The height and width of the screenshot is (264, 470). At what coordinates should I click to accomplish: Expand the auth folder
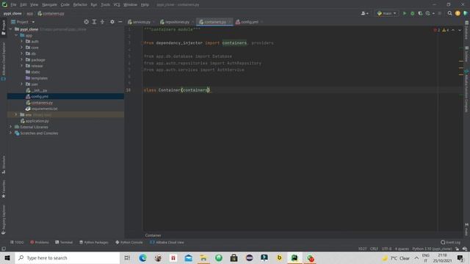point(21,41)
